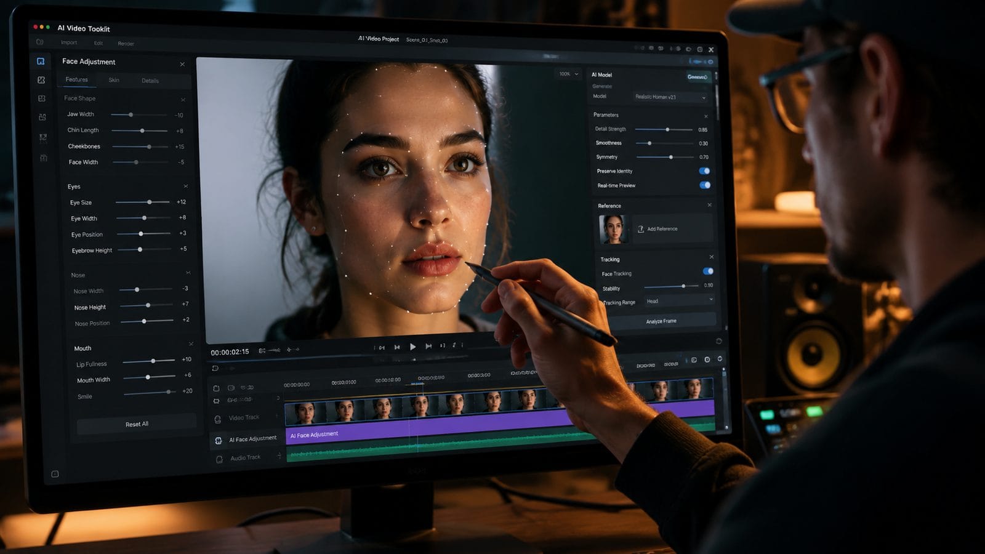The image size is (985, 554).
Task: Click the 'Mouth Width' label
Action: 94,380
